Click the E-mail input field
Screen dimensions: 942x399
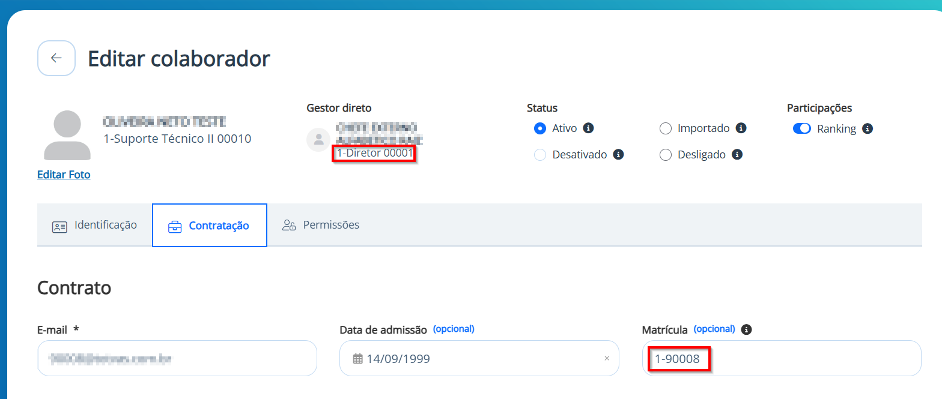tap(177, 359)
